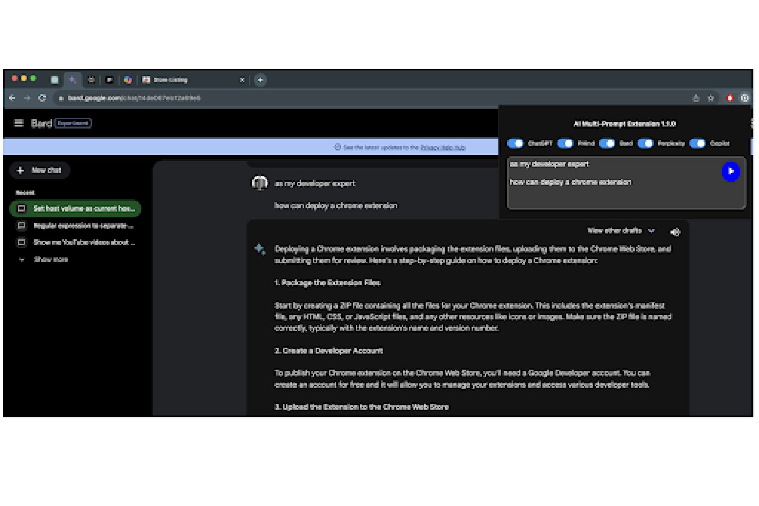Screen dimensions: 759x506
Task: Click heading '2. Create a Developer Account'
Action: pyautogui.click(x=328, y=351)
